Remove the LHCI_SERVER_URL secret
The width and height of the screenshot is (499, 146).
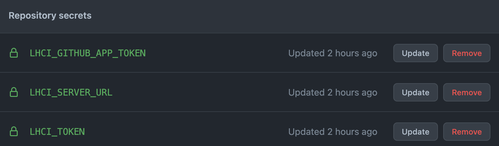tap(466, 92)
